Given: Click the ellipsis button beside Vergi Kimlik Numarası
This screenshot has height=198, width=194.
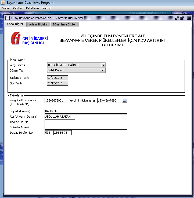Looking at the screenshot, I should tap(125, 100).
